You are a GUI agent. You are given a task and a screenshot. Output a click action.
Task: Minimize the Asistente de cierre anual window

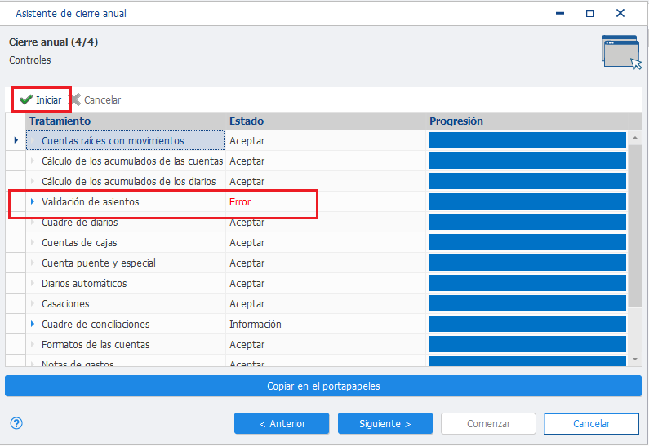[560, 13]
